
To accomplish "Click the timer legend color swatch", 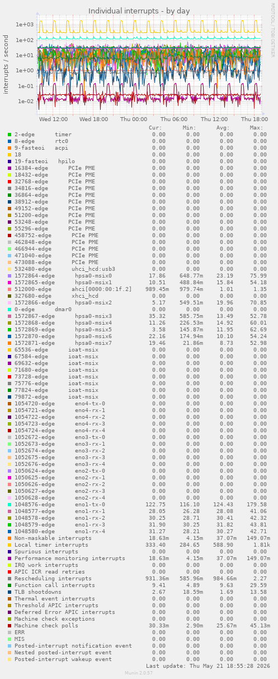I will [x=10, y=135].
